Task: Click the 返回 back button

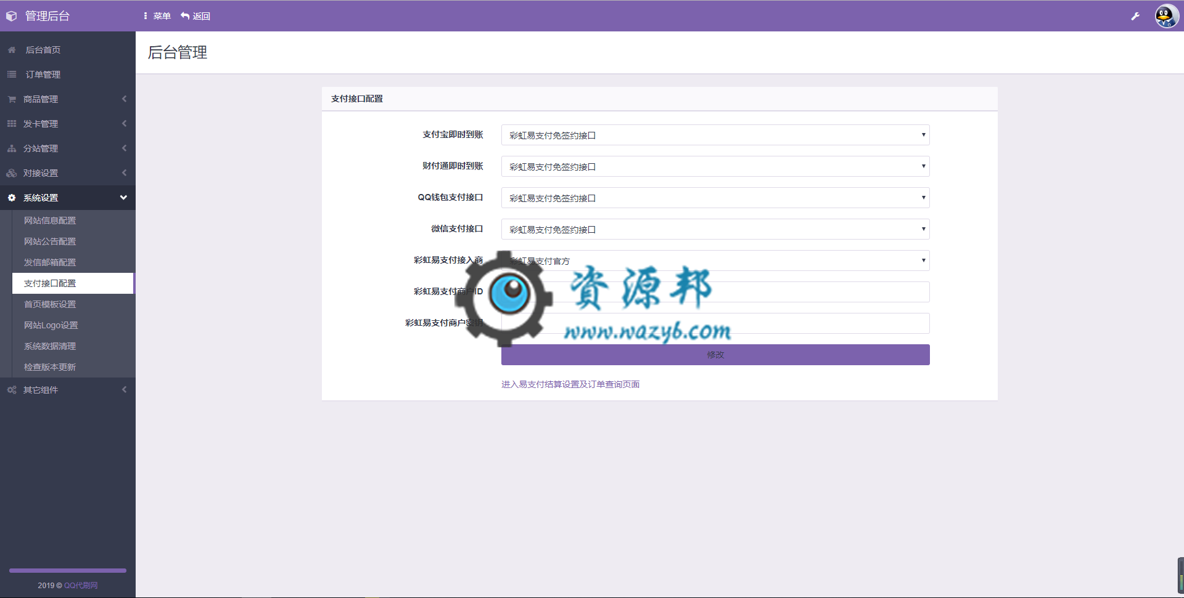Action: [195, 16]
